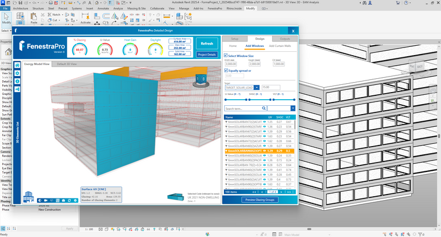Go to next page of glazing list

(x=281, y=192)
